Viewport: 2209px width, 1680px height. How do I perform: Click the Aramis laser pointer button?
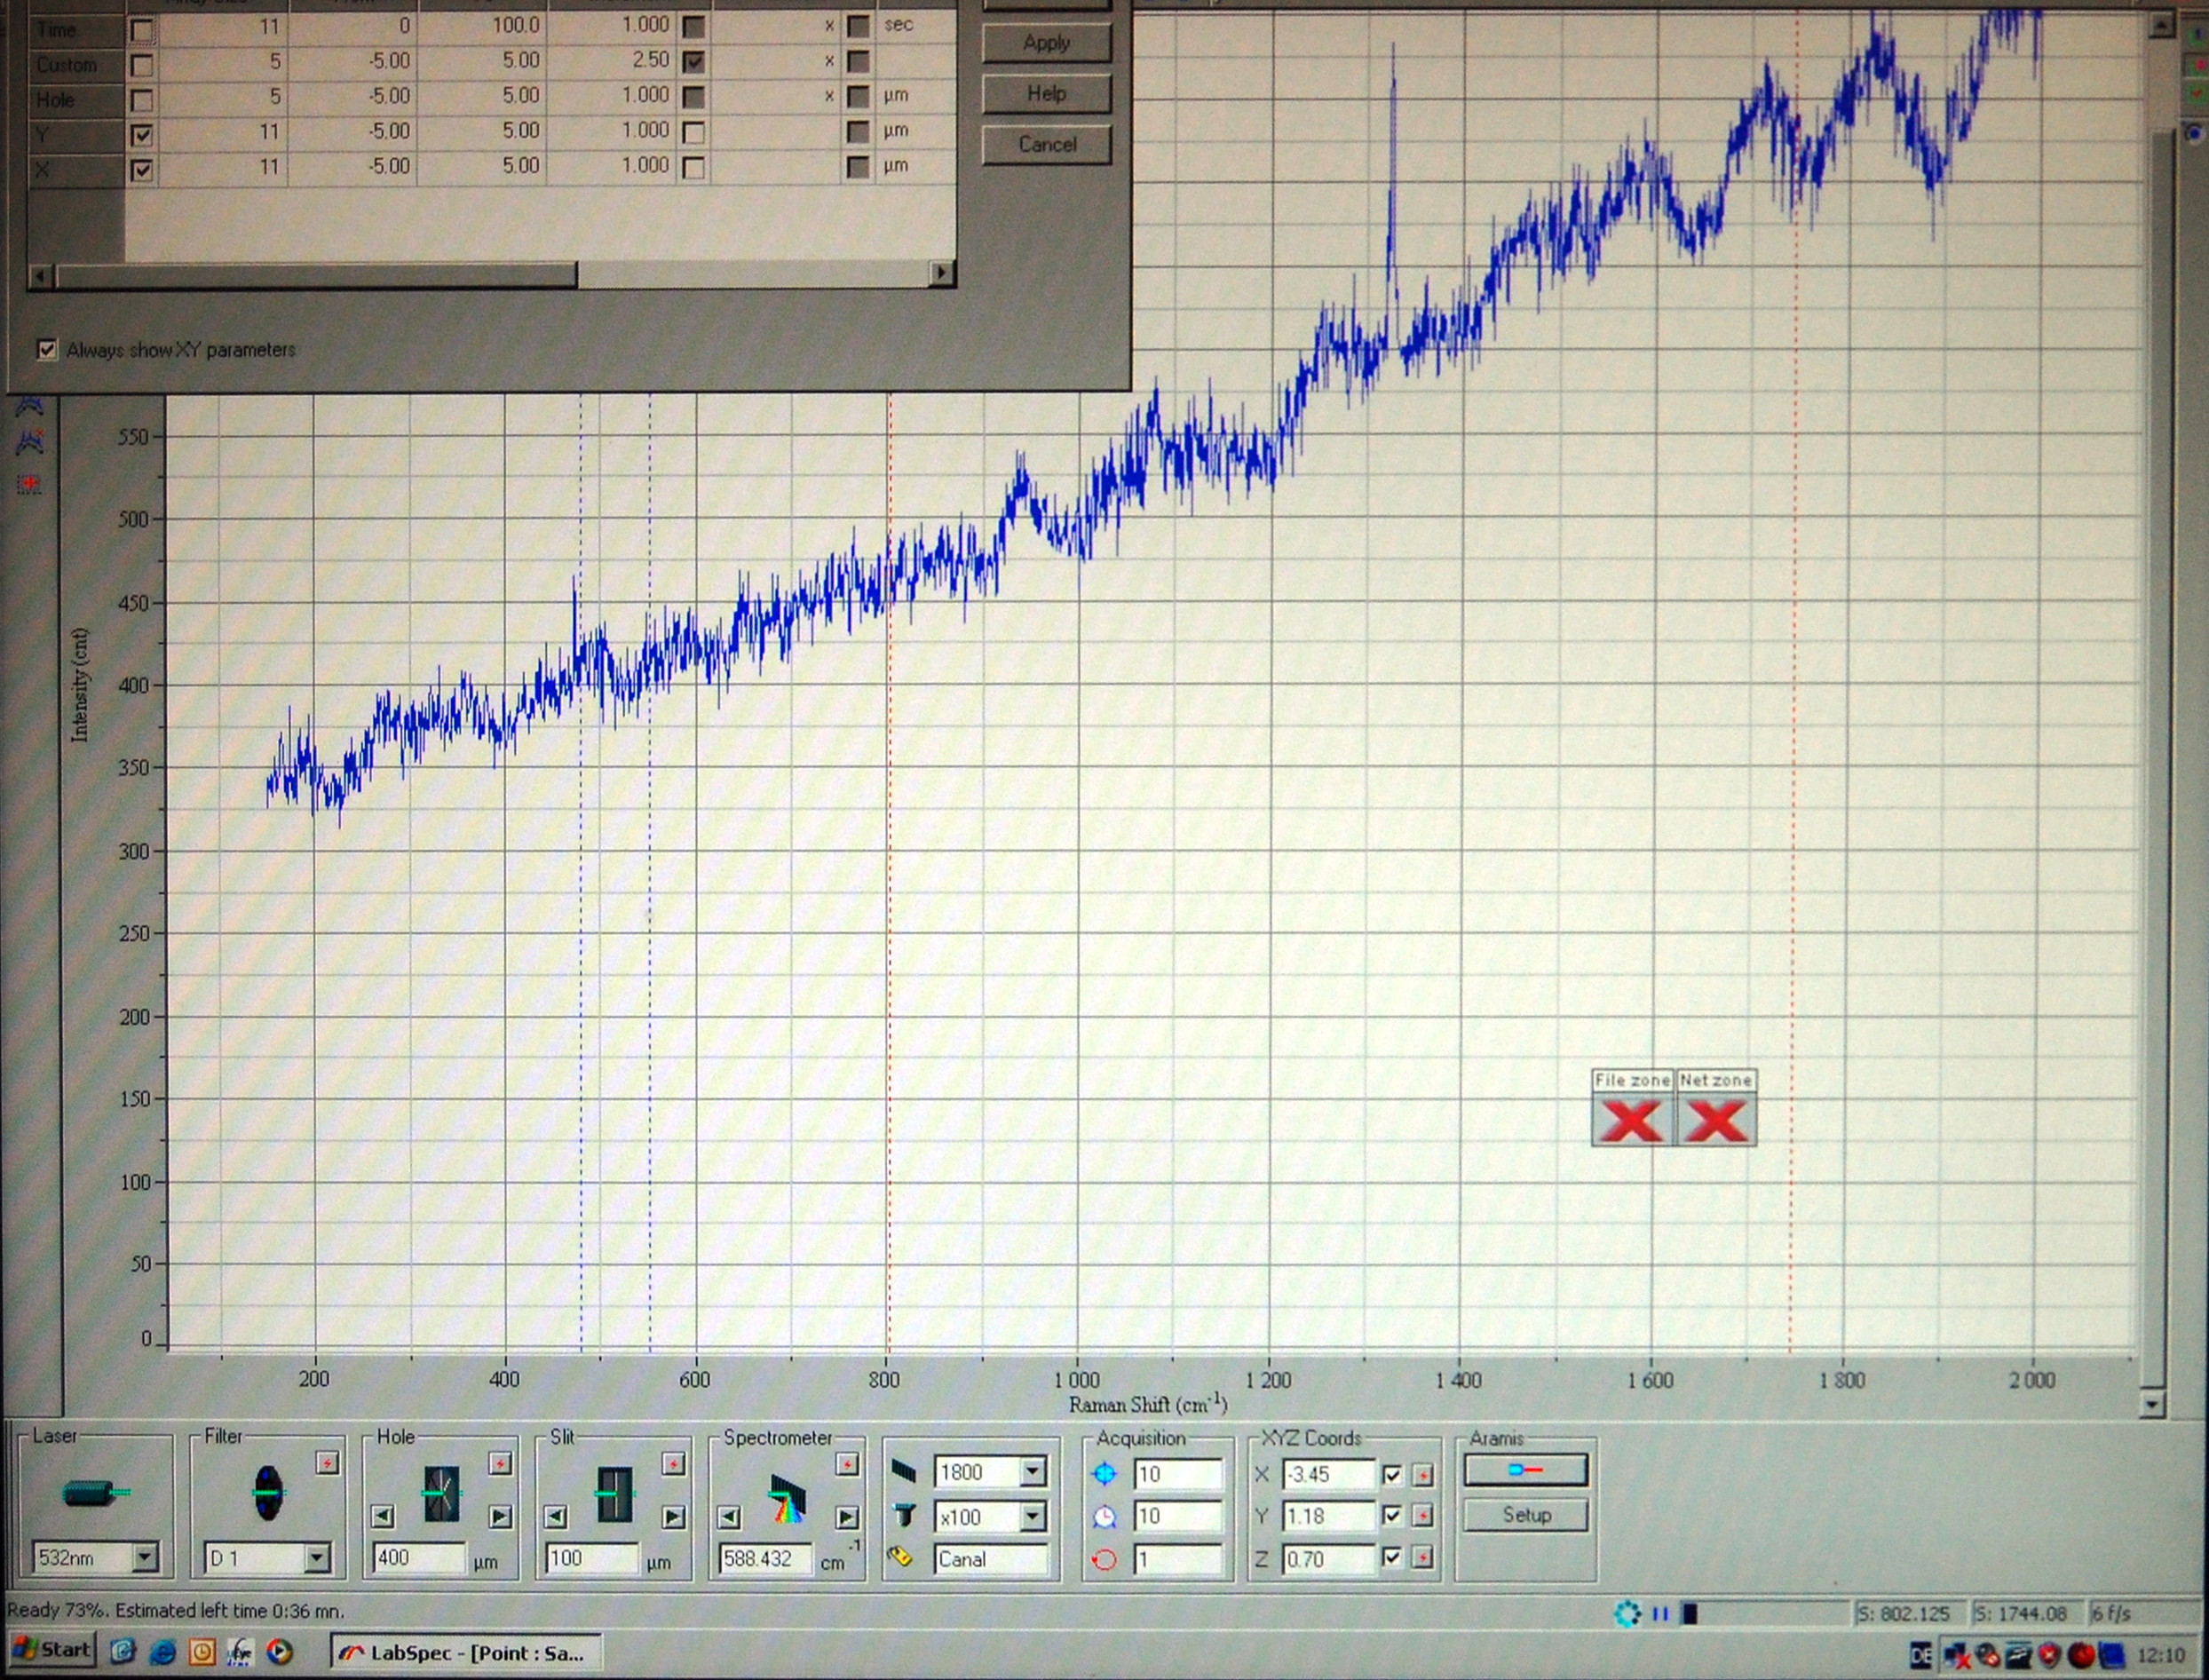[x=1526, y=1469]
